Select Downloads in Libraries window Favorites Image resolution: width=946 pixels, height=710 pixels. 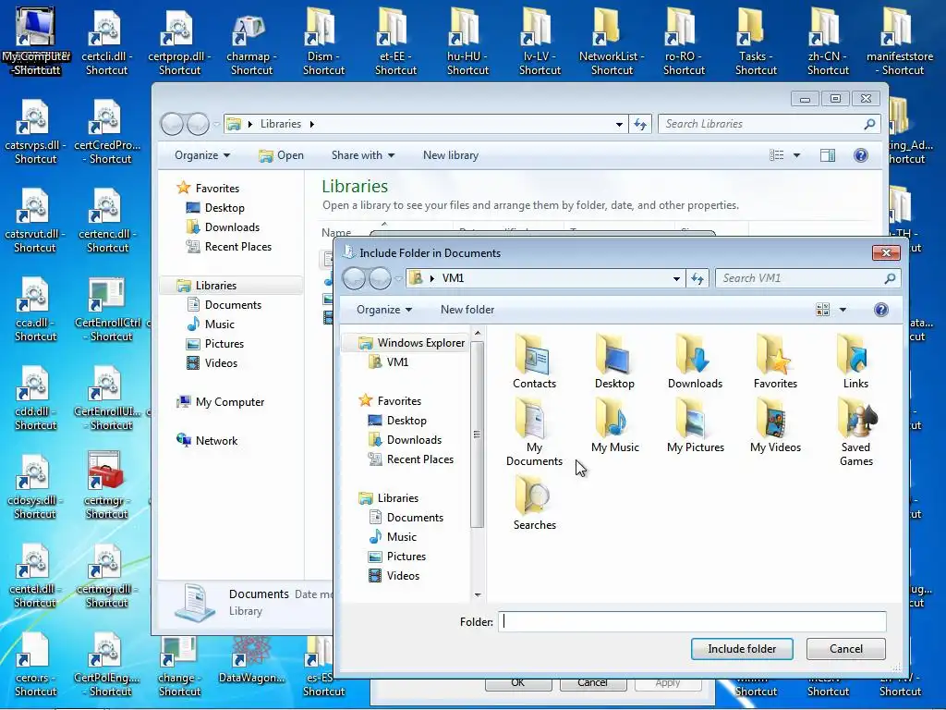tap(224, 227)
